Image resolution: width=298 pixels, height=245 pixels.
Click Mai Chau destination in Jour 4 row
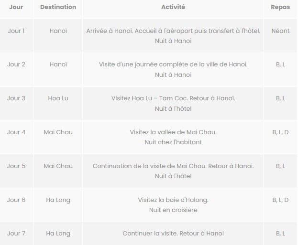[x=58, y=132]
